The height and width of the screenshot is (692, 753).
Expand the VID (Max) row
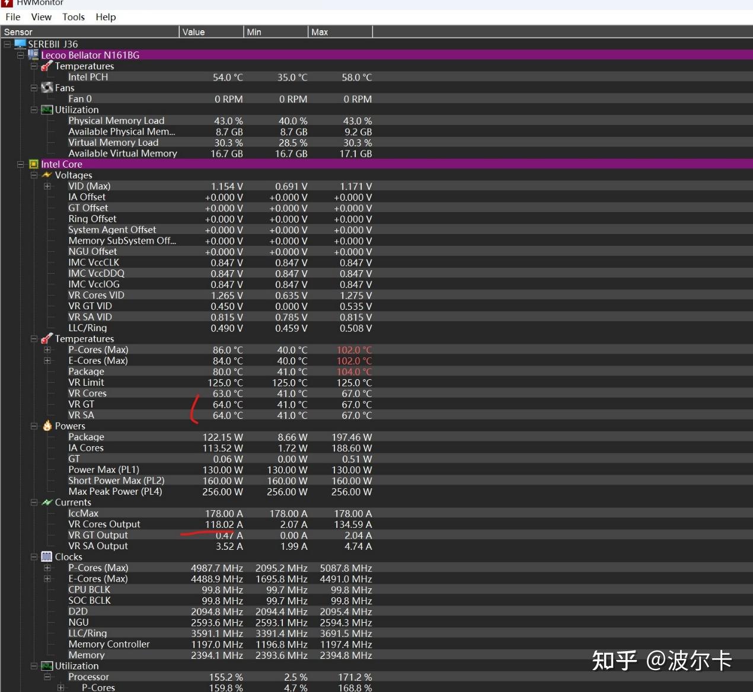(x=47, y=186)
